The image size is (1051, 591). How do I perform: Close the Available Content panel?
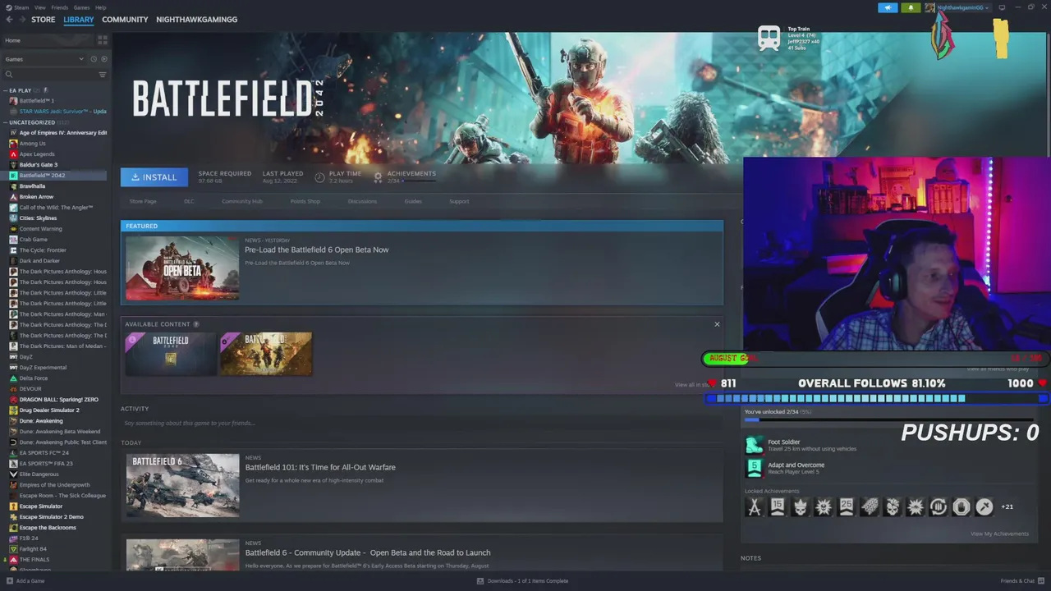[717, 324]
